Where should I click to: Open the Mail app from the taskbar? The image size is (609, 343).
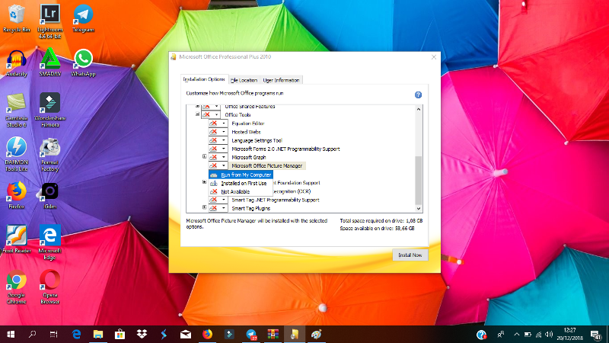(186, 335)
